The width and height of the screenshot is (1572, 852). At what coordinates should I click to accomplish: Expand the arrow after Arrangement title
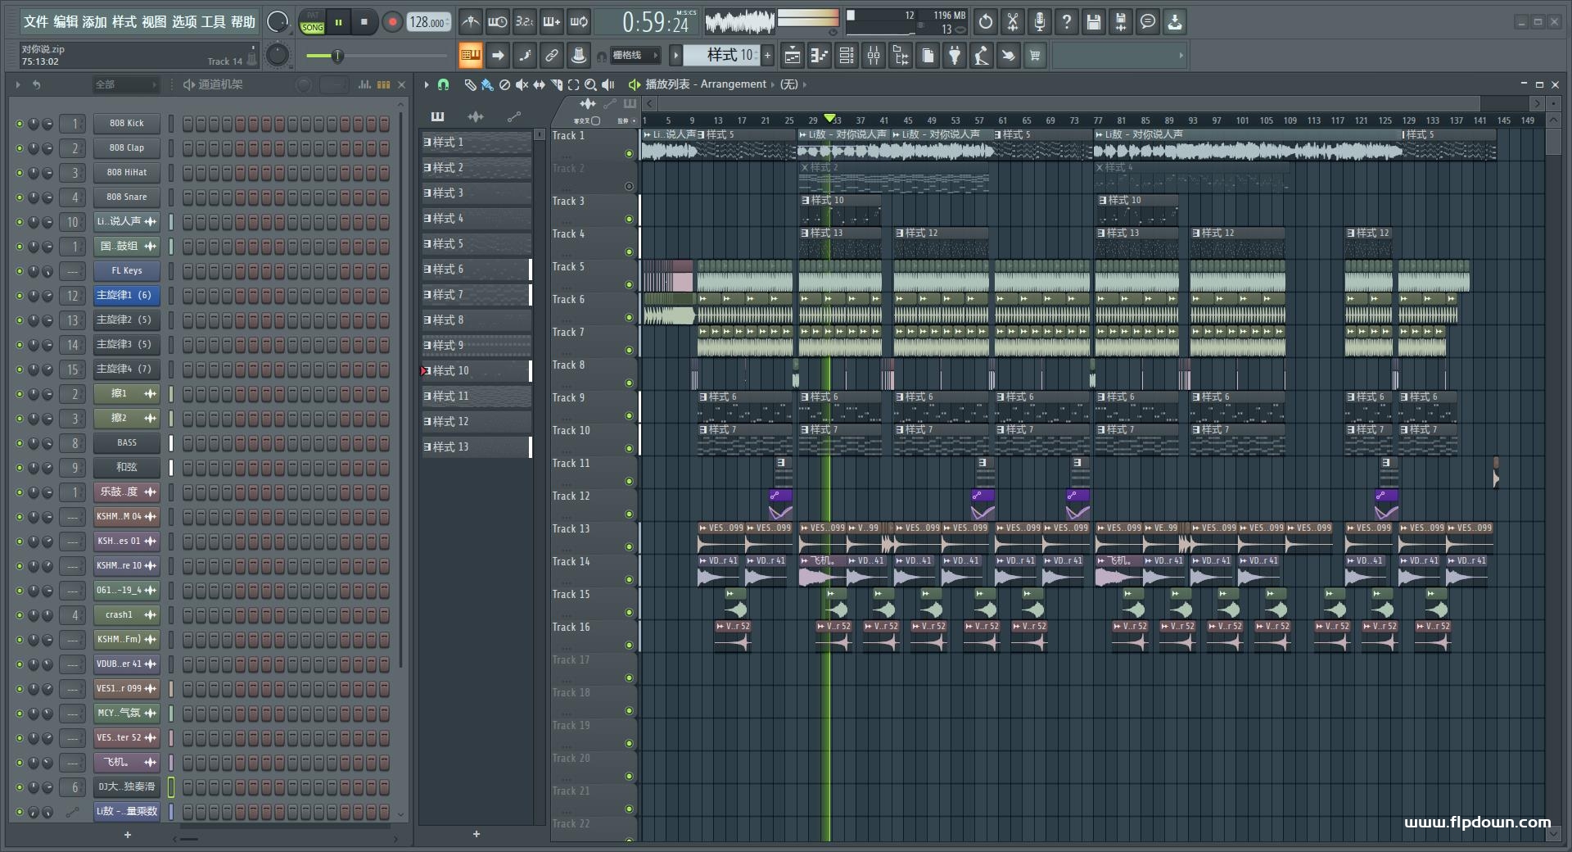pos(771,84)
